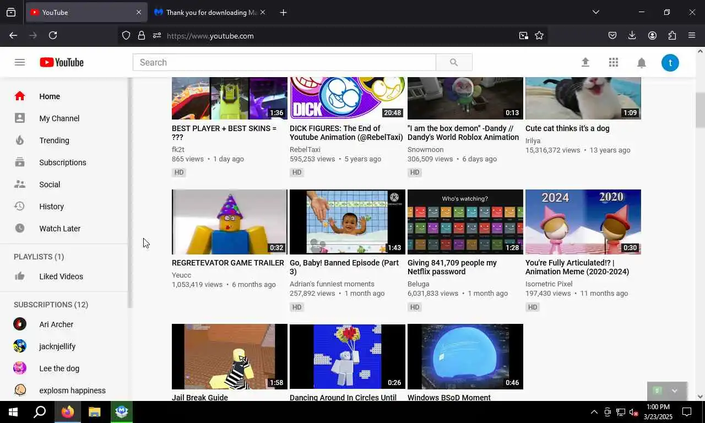Open the Firefox downloads arrow
Screen dimensions: 705x423
(632, 35)
